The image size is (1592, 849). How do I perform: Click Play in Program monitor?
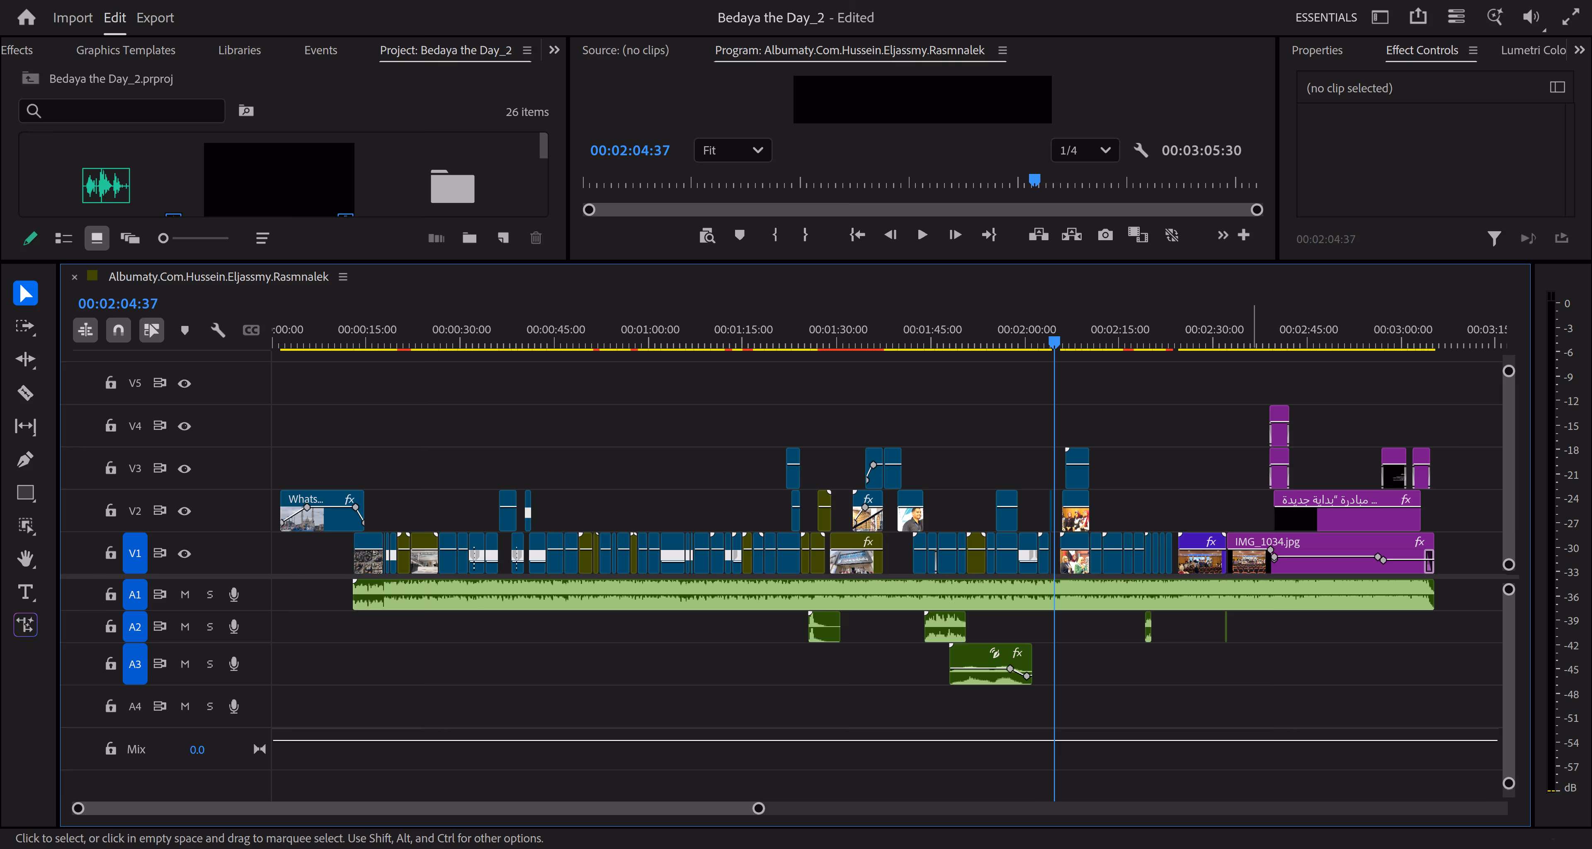(922, 235)
